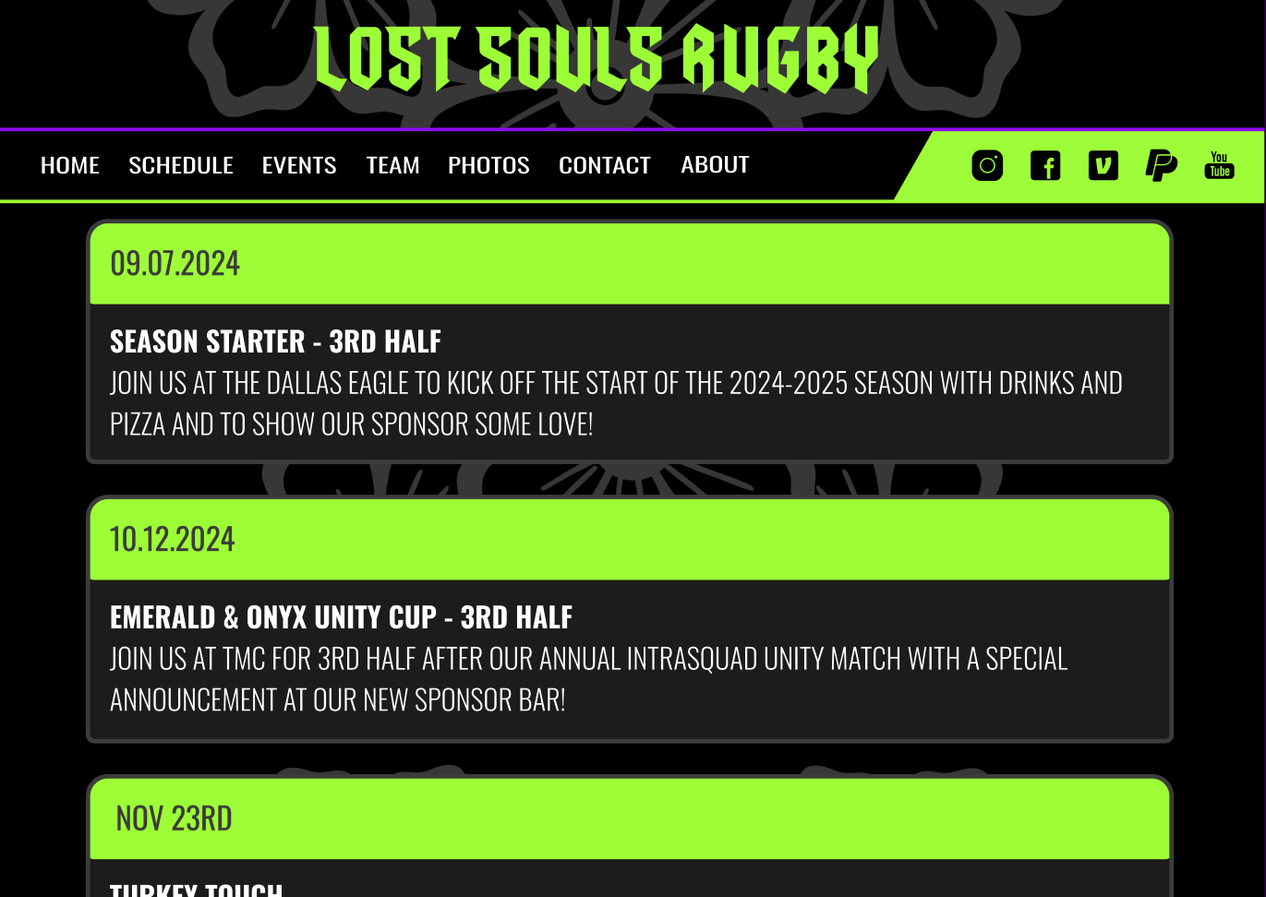Click the Nov 23rd event header

pyautogui.click(x=175, y=819)
